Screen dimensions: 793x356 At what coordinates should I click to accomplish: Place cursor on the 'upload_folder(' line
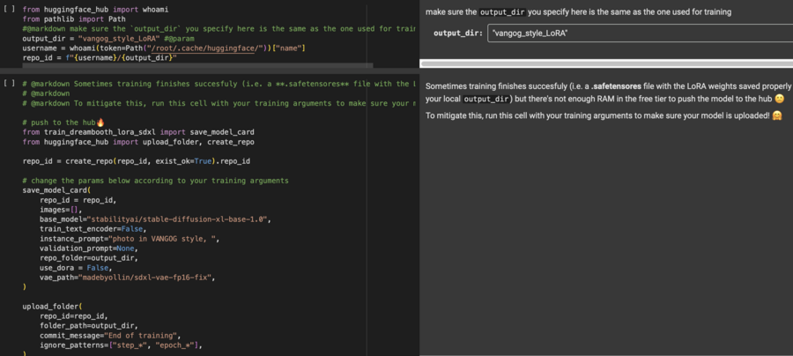pos(52,306)
